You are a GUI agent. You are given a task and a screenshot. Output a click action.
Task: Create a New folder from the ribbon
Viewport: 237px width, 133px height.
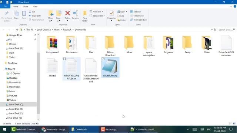85,16
